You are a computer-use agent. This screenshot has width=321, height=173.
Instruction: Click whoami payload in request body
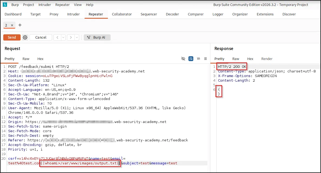click(x=80, y=163)
